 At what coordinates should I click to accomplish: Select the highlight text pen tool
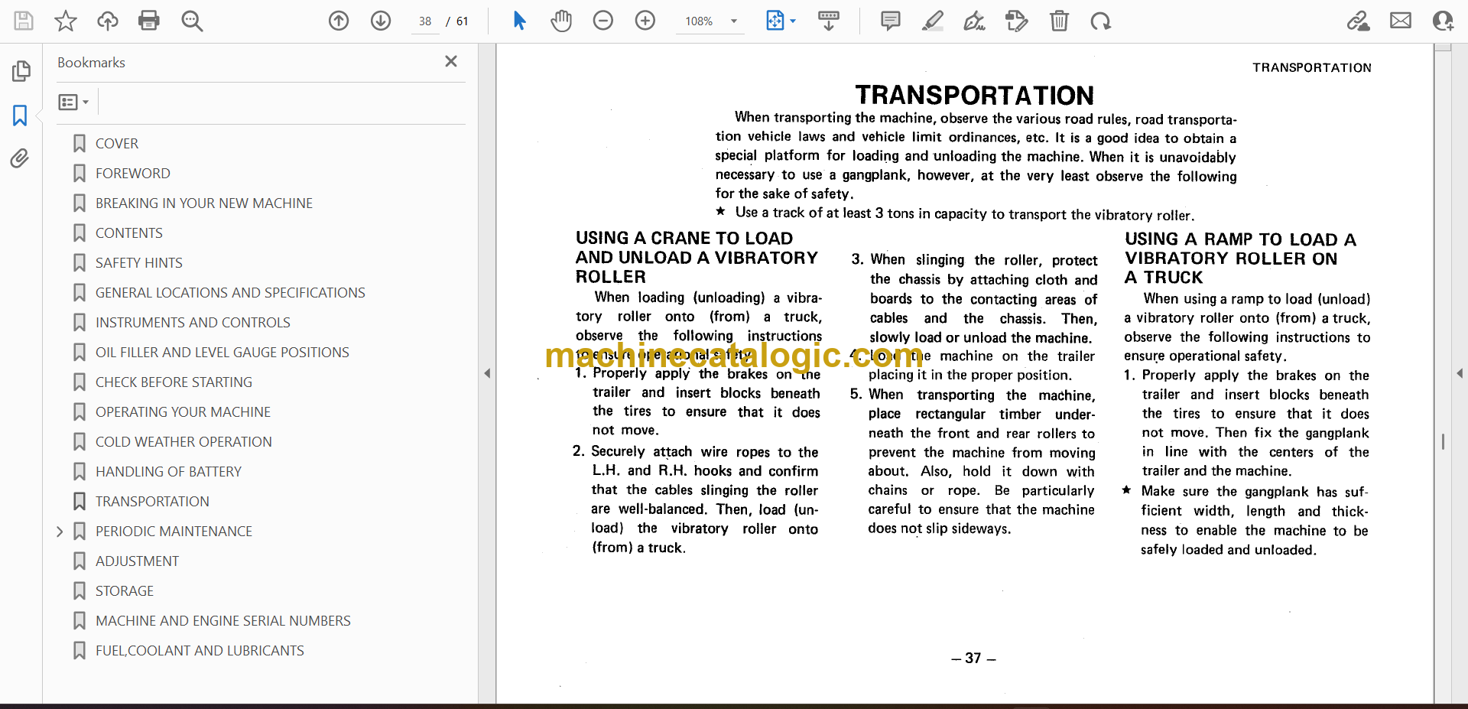(x=933, y=21)
